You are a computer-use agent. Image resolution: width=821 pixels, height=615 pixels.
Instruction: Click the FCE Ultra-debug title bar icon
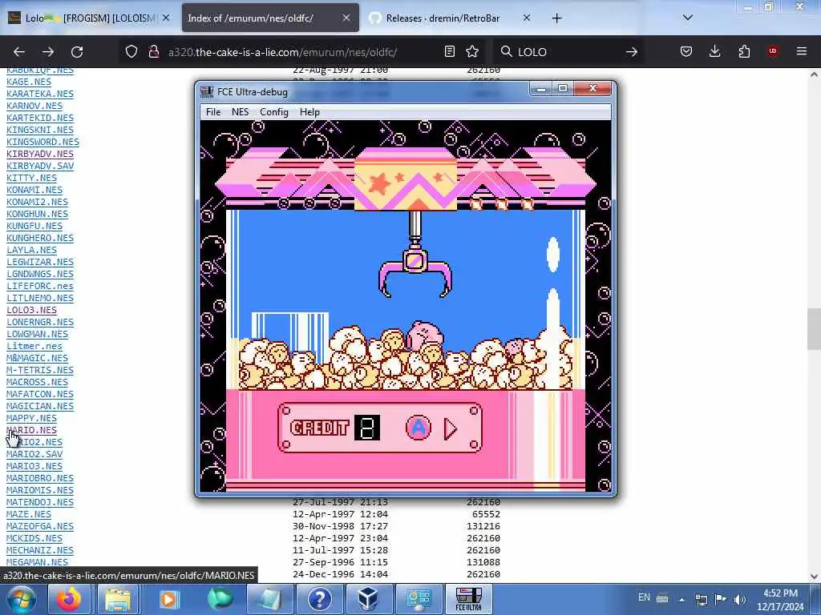point(207,91)
